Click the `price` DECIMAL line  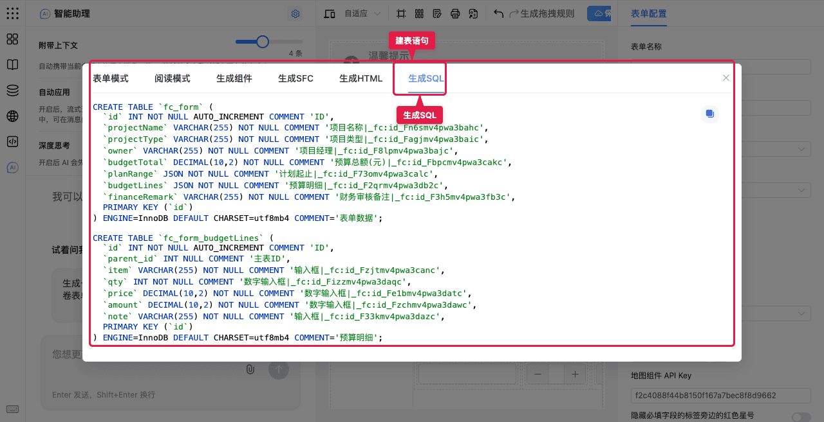[288, 294]
